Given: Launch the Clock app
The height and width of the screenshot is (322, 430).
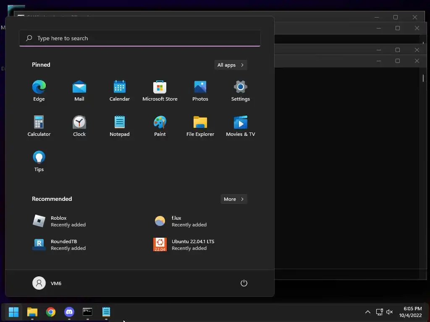Looking at the screenshot, I should (x=79, y=126).
